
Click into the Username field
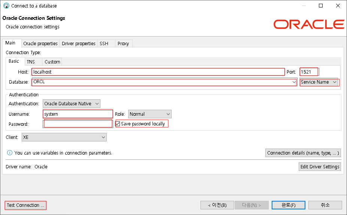click(78, 114)
